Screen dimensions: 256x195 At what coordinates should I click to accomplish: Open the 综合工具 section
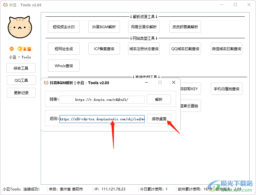tap(21, 68)
